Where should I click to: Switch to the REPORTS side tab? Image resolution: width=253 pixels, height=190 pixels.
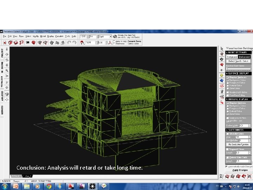pyautogui.click(x=2, y=110)
